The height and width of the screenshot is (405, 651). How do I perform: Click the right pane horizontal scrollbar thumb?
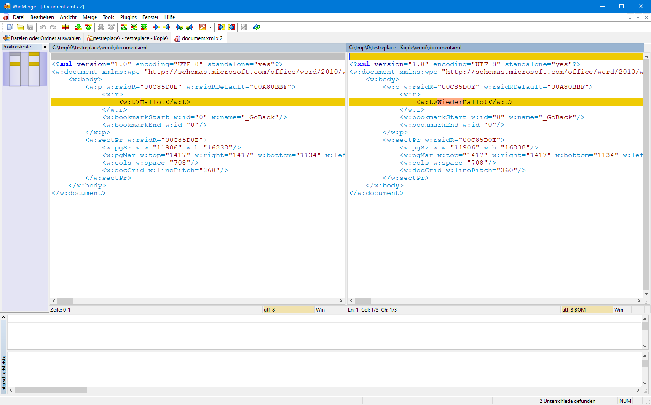point(363,301)
